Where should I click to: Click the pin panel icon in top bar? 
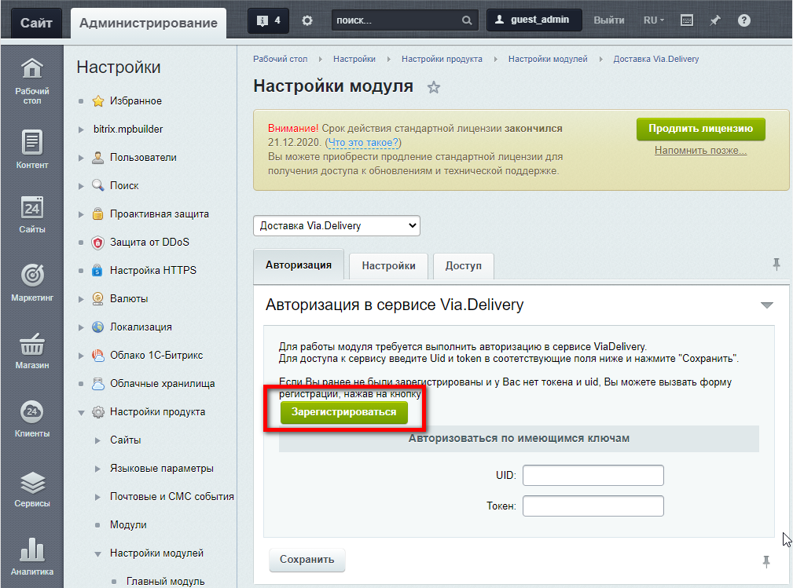(x=714, y=20)
